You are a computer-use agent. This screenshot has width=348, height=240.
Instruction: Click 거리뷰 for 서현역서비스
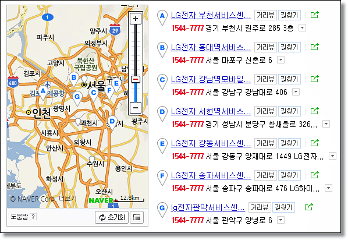click(265, 111)
